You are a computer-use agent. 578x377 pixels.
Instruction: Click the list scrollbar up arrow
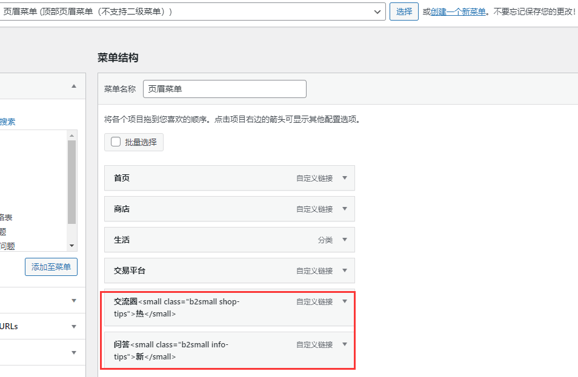72,136
